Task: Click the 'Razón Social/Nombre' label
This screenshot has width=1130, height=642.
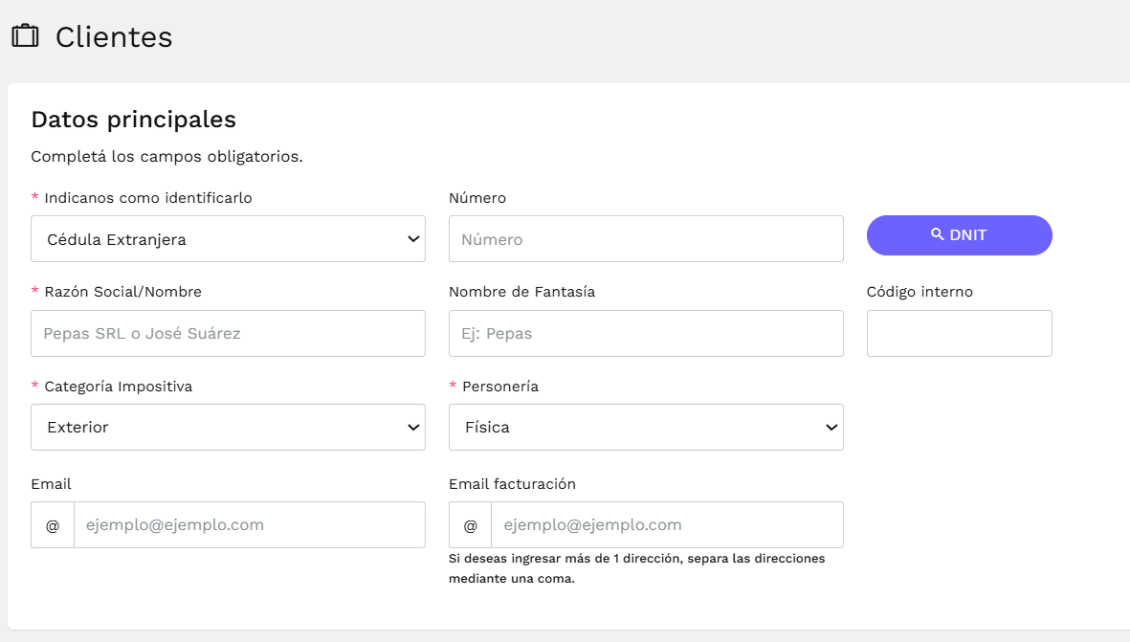Action: [122, 292]
